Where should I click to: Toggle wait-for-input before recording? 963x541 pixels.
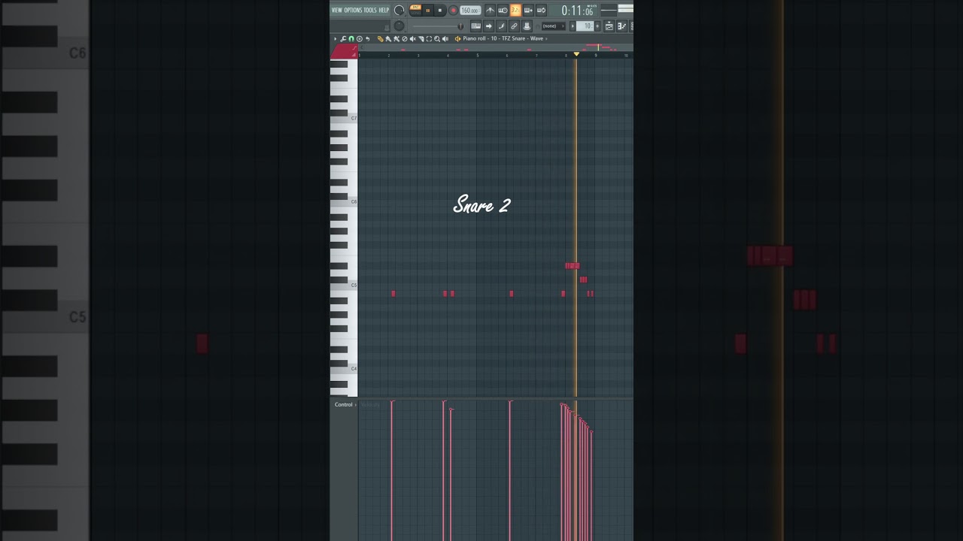(x=503, y=11)
